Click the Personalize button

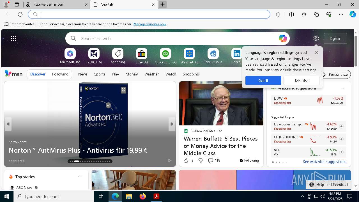(335, 74)
